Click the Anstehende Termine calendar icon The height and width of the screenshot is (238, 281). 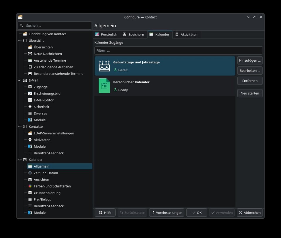click(30, 60)
